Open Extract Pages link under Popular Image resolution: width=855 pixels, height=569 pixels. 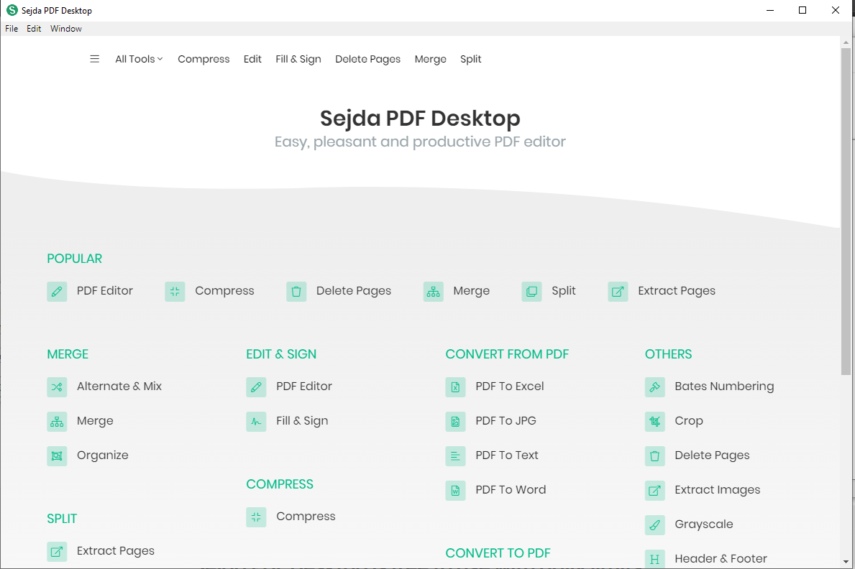pyautogui.click(x=677, y=291)
